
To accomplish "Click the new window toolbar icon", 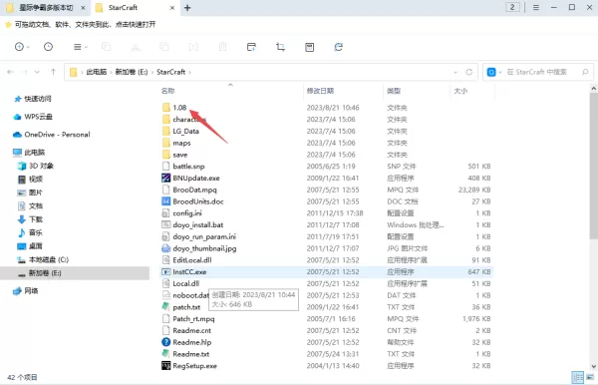I will click(x=251, y=47).
